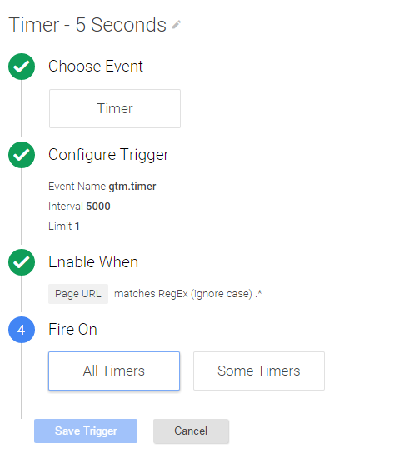Click the green checkmark beside Choose Event
This screenshot has height=458, width=394.
tap(22, 67)
